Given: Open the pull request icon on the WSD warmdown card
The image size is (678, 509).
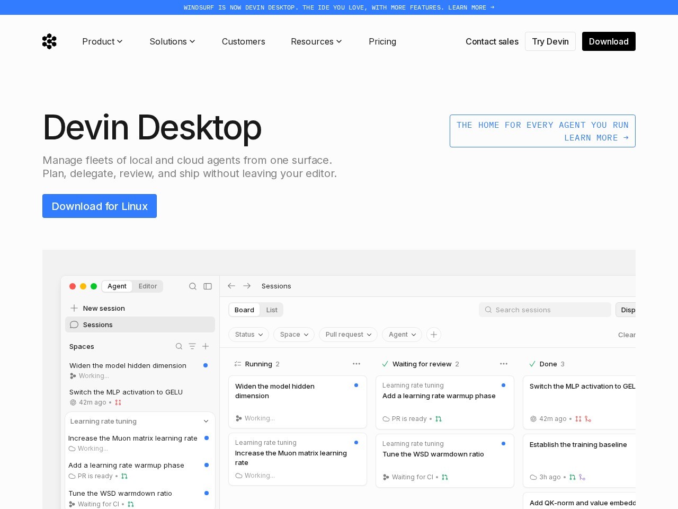Looking at the screenshot, I should click(445, 477).
